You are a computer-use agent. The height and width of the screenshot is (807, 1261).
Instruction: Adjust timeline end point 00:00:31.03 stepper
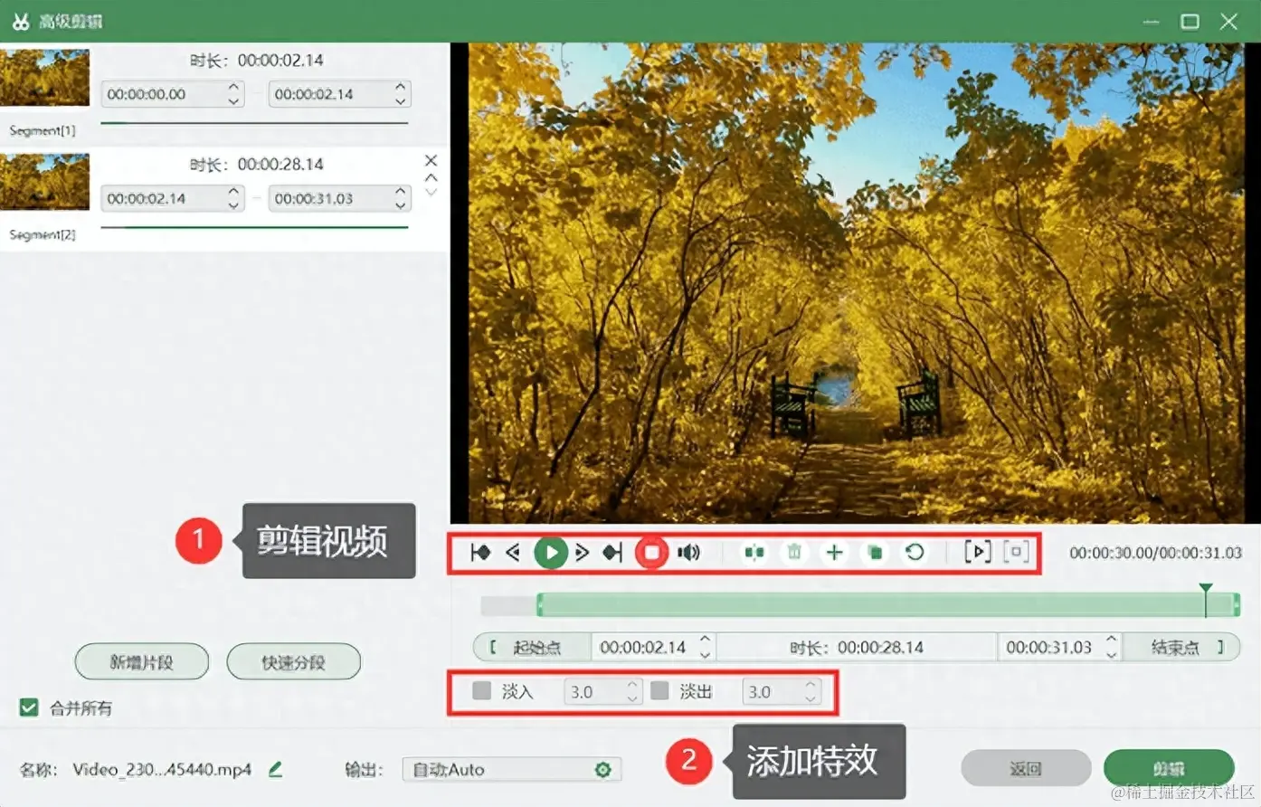[1112, 647]
